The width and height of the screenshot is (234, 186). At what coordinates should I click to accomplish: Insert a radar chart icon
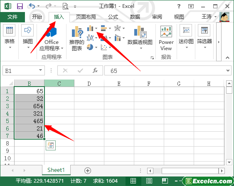[118, 28]
